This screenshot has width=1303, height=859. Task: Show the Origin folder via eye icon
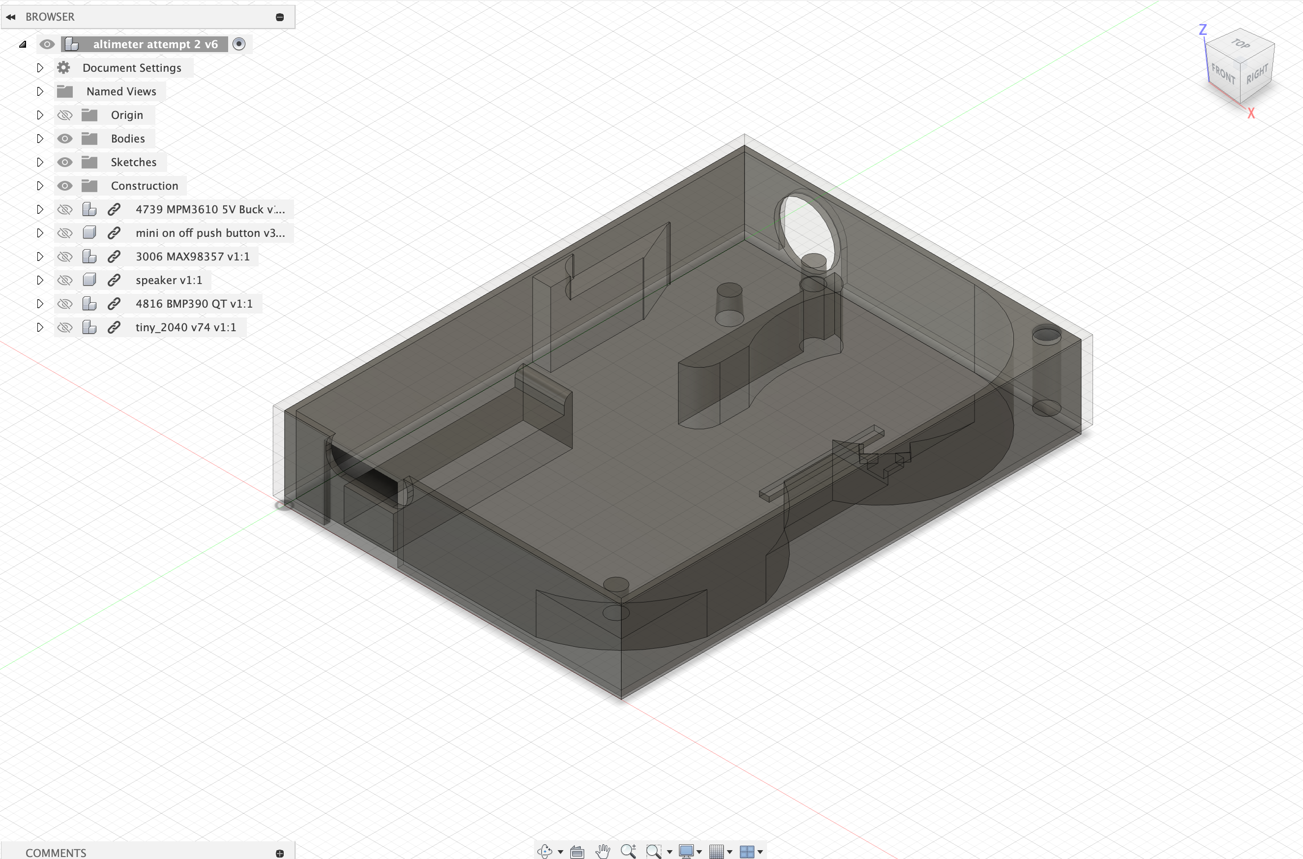coord(65,115)
